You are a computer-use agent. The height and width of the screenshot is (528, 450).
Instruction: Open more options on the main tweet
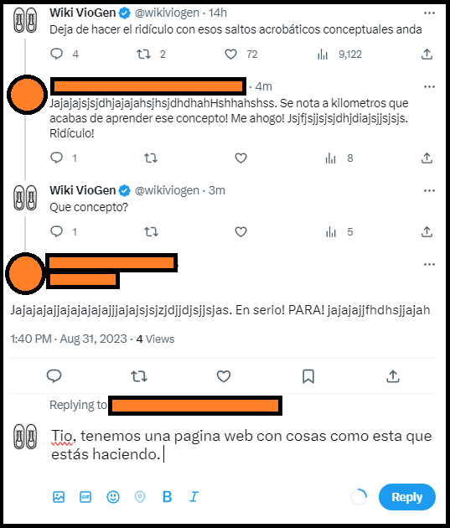pyautogui.click(x=429, y=264)
